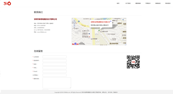Click the 0755 phone number line

tap(39, 25)
